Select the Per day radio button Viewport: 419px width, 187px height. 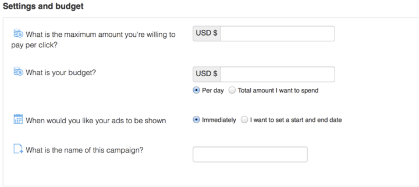[196, 90]
